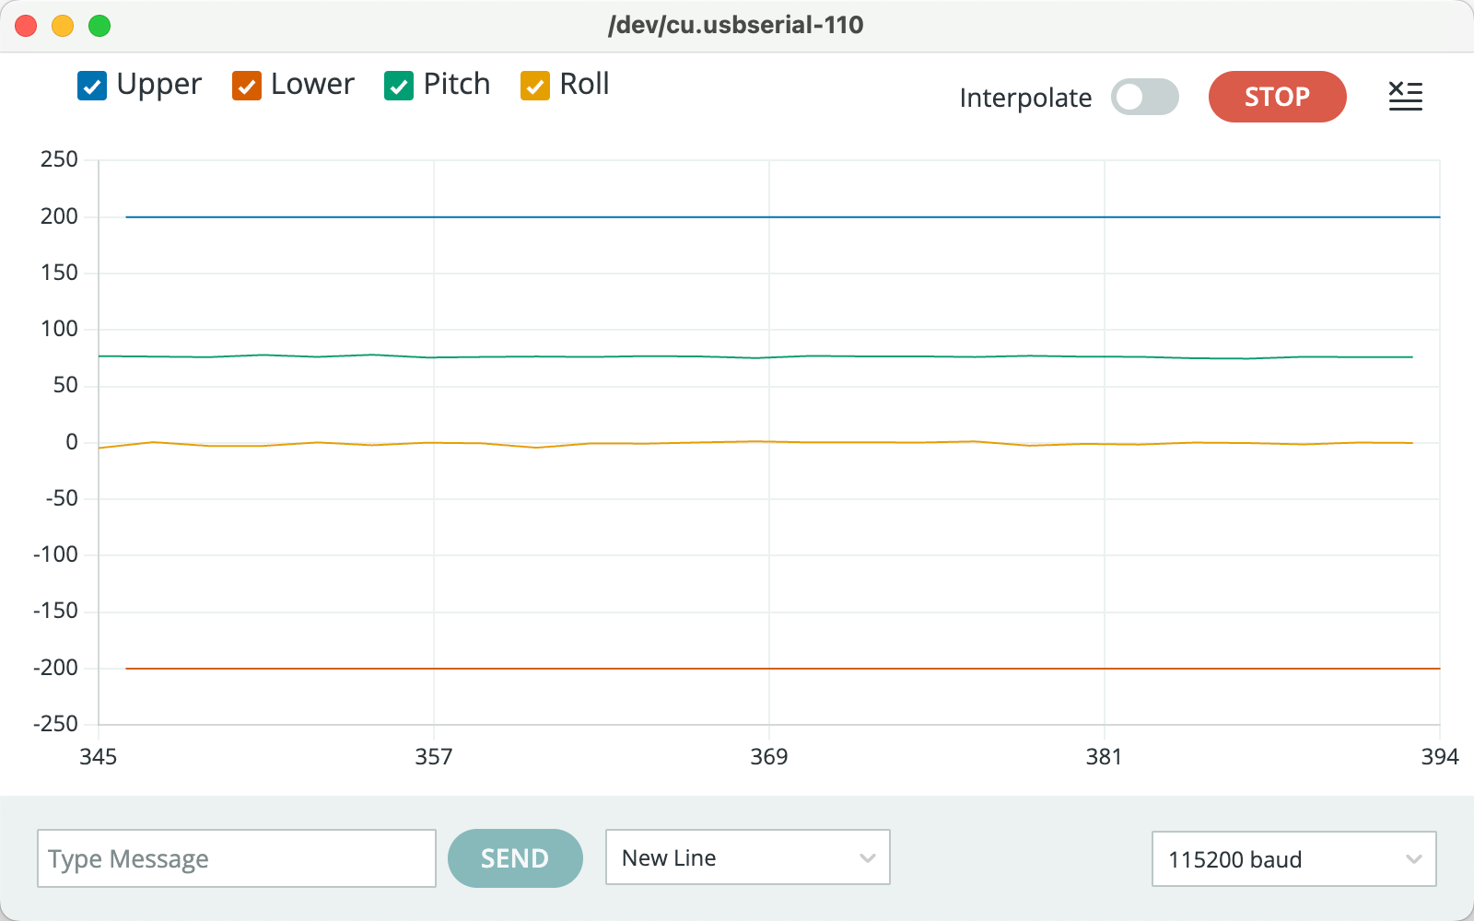The height and width of the screenshot is (921, 1474).
Task: Click the green Pitch trace on chart
Action: [645, 356]
